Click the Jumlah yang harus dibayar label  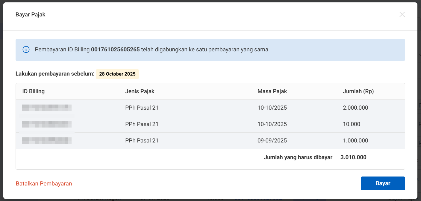click(x=298, y=157)
